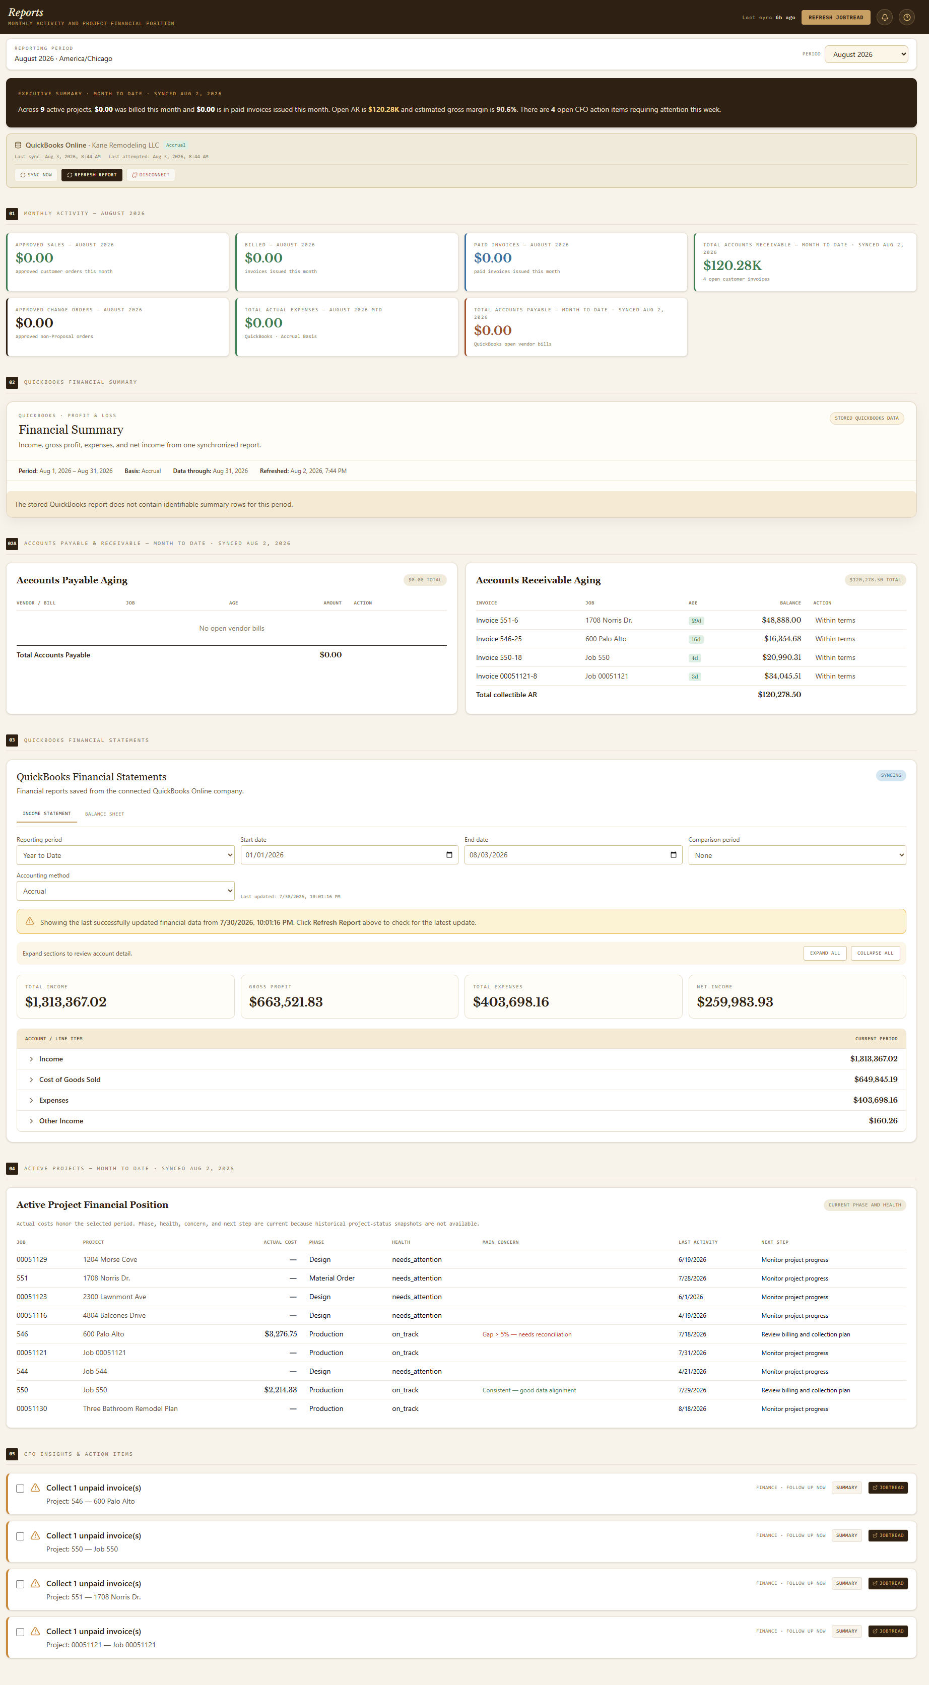Check the box for 546 — 600 Palo Alto action item
929x1685 pixels.
click(x=20, y=1488)
